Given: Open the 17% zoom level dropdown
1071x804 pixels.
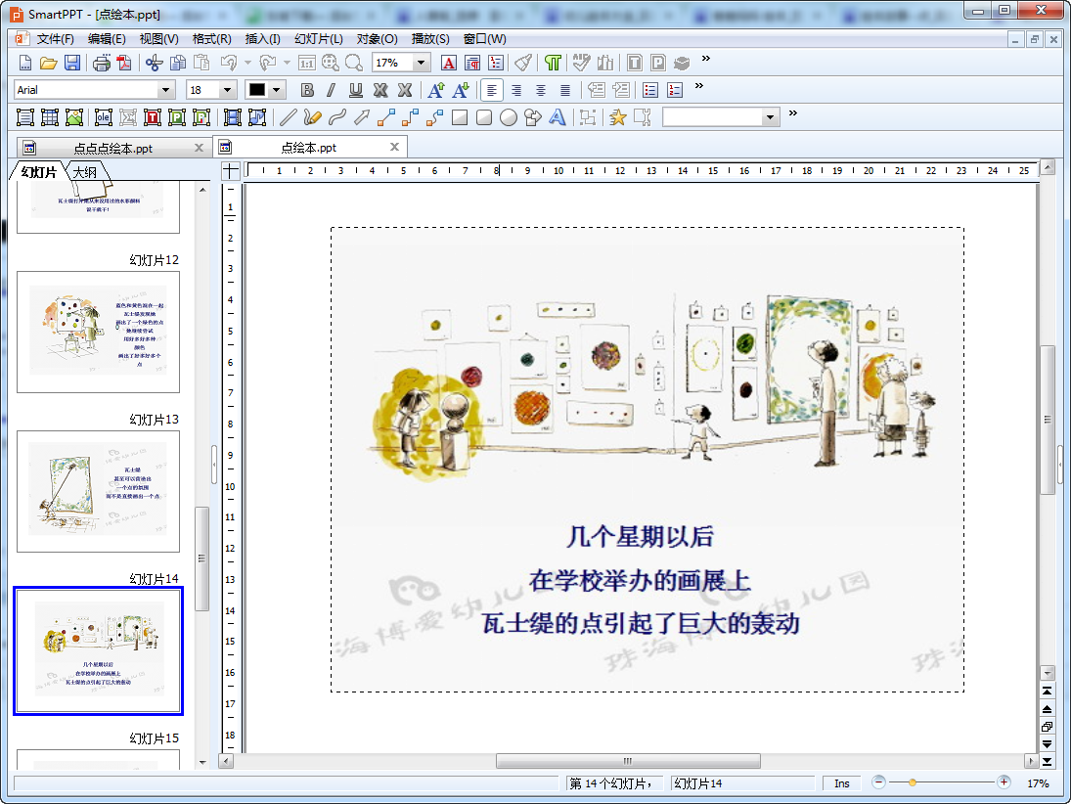Looking at the screenshot, I should click(x=422, y=63).
